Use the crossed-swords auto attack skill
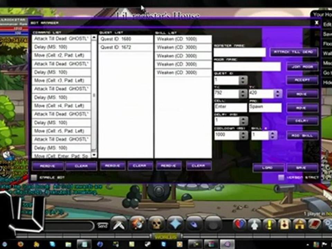Viewport: 332px width, 249px height. click(119, 224)
